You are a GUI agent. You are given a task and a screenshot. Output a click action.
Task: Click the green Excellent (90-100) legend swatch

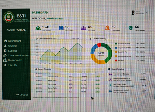click(x=116, y=44)
